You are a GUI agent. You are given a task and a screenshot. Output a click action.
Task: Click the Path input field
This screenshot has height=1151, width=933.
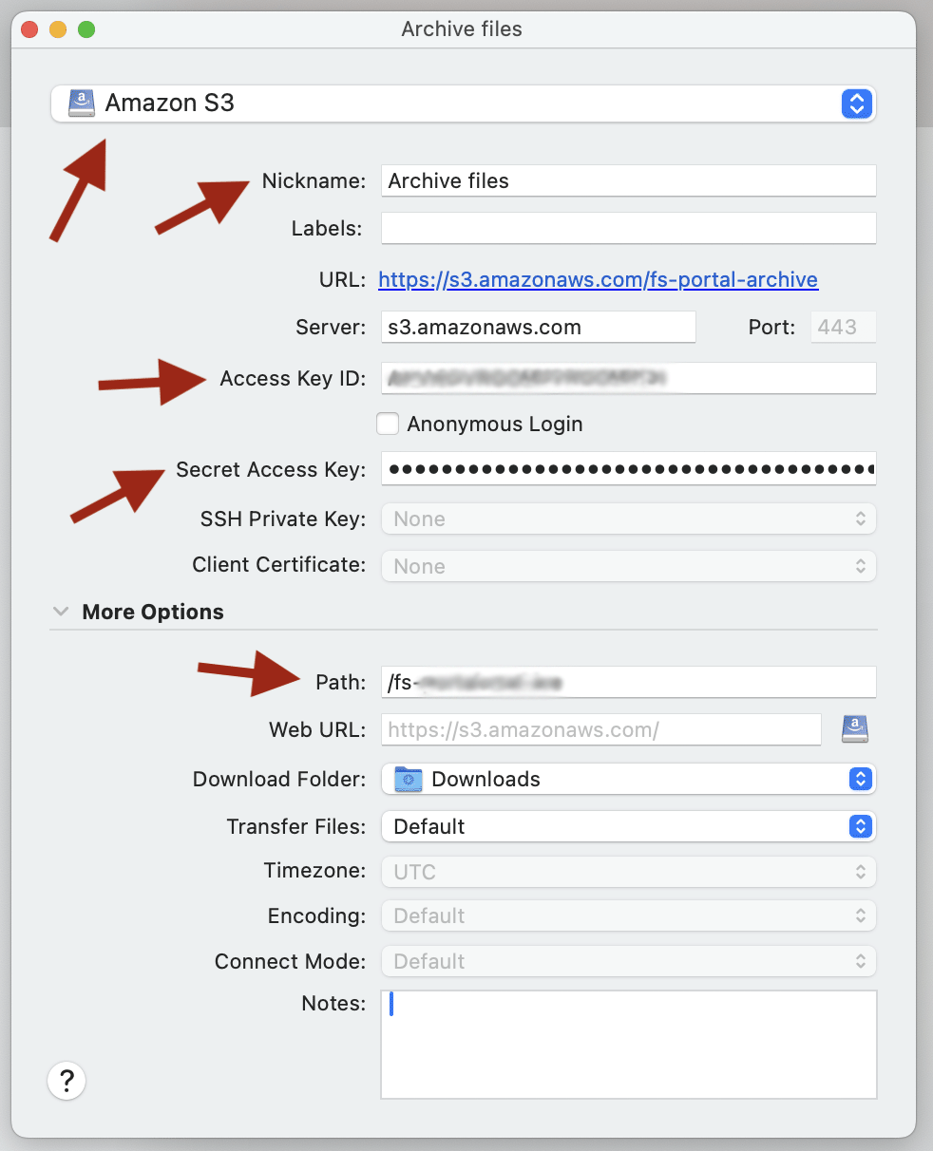(627, 682)
